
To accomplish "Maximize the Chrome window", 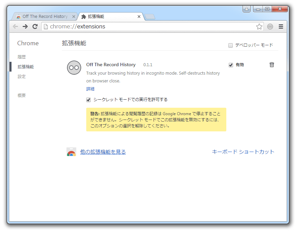I will [267, 9].
